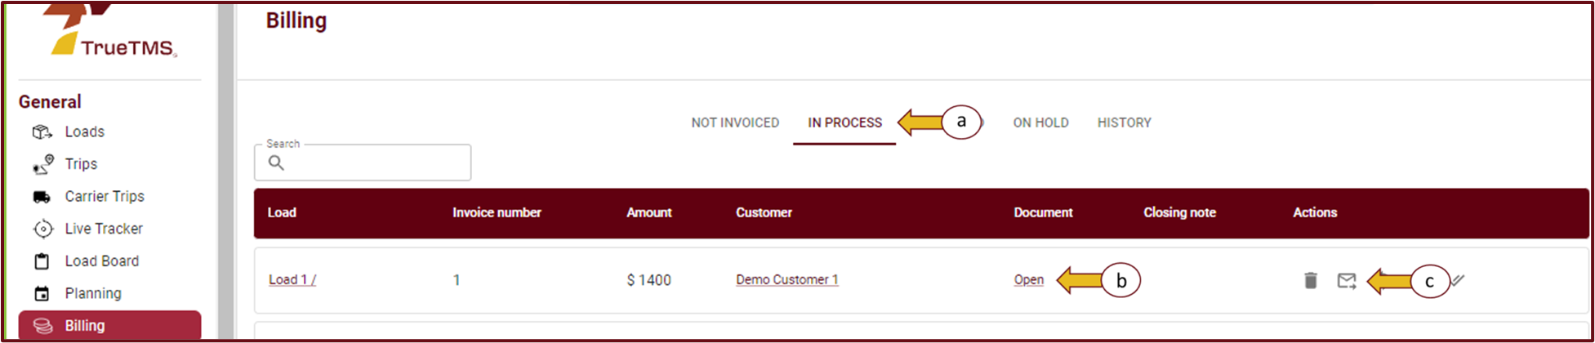Image resolution: width=1595 pixels, height=343 pixels.
Task: Click the Invoice number column header
Action: tap(497, 212)
